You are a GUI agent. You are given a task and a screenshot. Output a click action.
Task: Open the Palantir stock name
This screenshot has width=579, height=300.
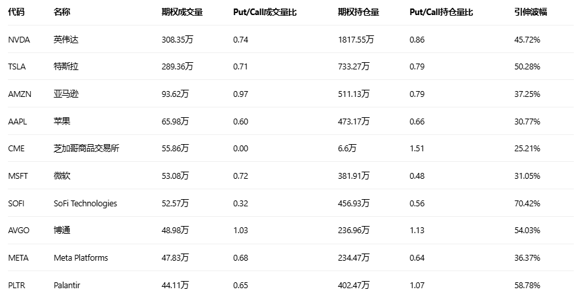click(67, 285)
